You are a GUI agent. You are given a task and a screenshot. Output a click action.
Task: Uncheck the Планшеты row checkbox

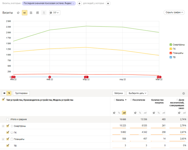[8, 139]
